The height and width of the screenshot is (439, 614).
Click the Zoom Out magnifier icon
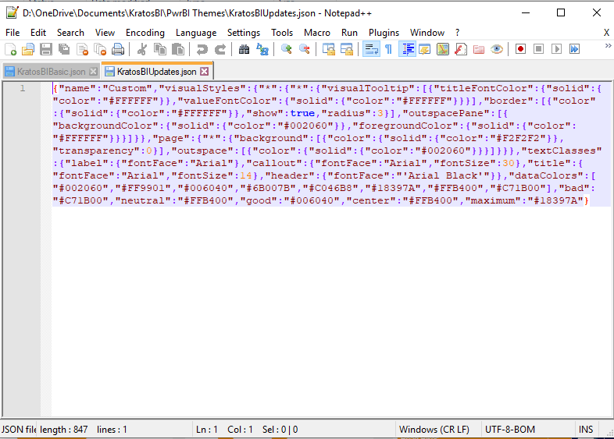tap(304, 49)
